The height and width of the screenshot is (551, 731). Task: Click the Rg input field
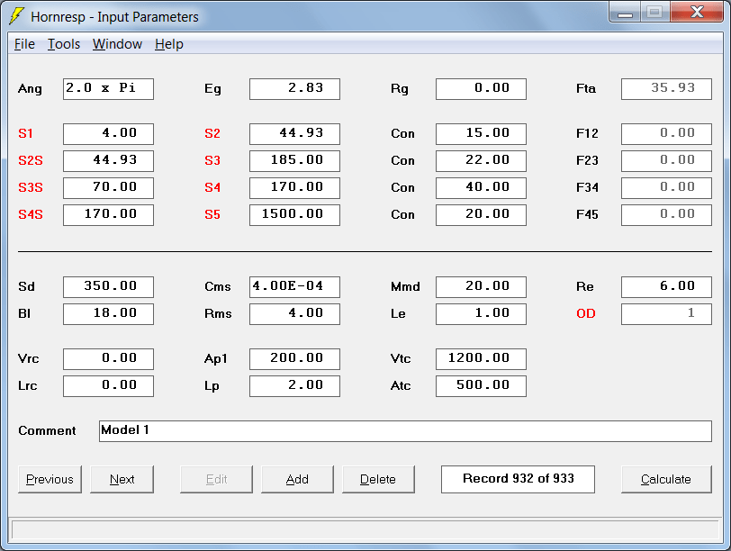[x=481, y=88]
